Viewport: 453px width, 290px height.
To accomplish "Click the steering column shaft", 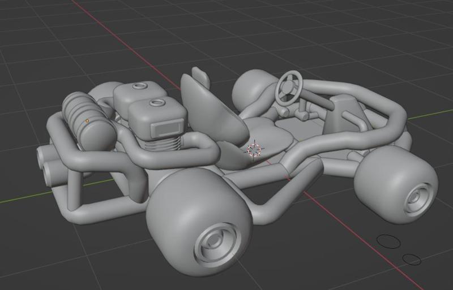I will point(317,99).
